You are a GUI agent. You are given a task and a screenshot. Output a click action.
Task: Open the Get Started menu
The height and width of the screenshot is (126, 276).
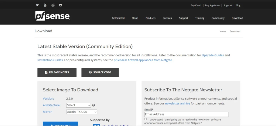tap(118, 18)
